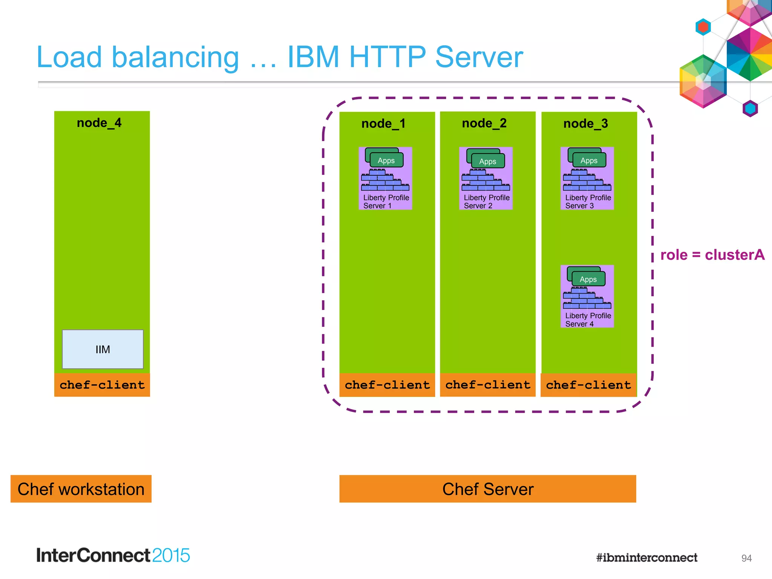Click the Liberty Profile Server 2 icon
Viewport: 772px width, 579px height.
486,178
